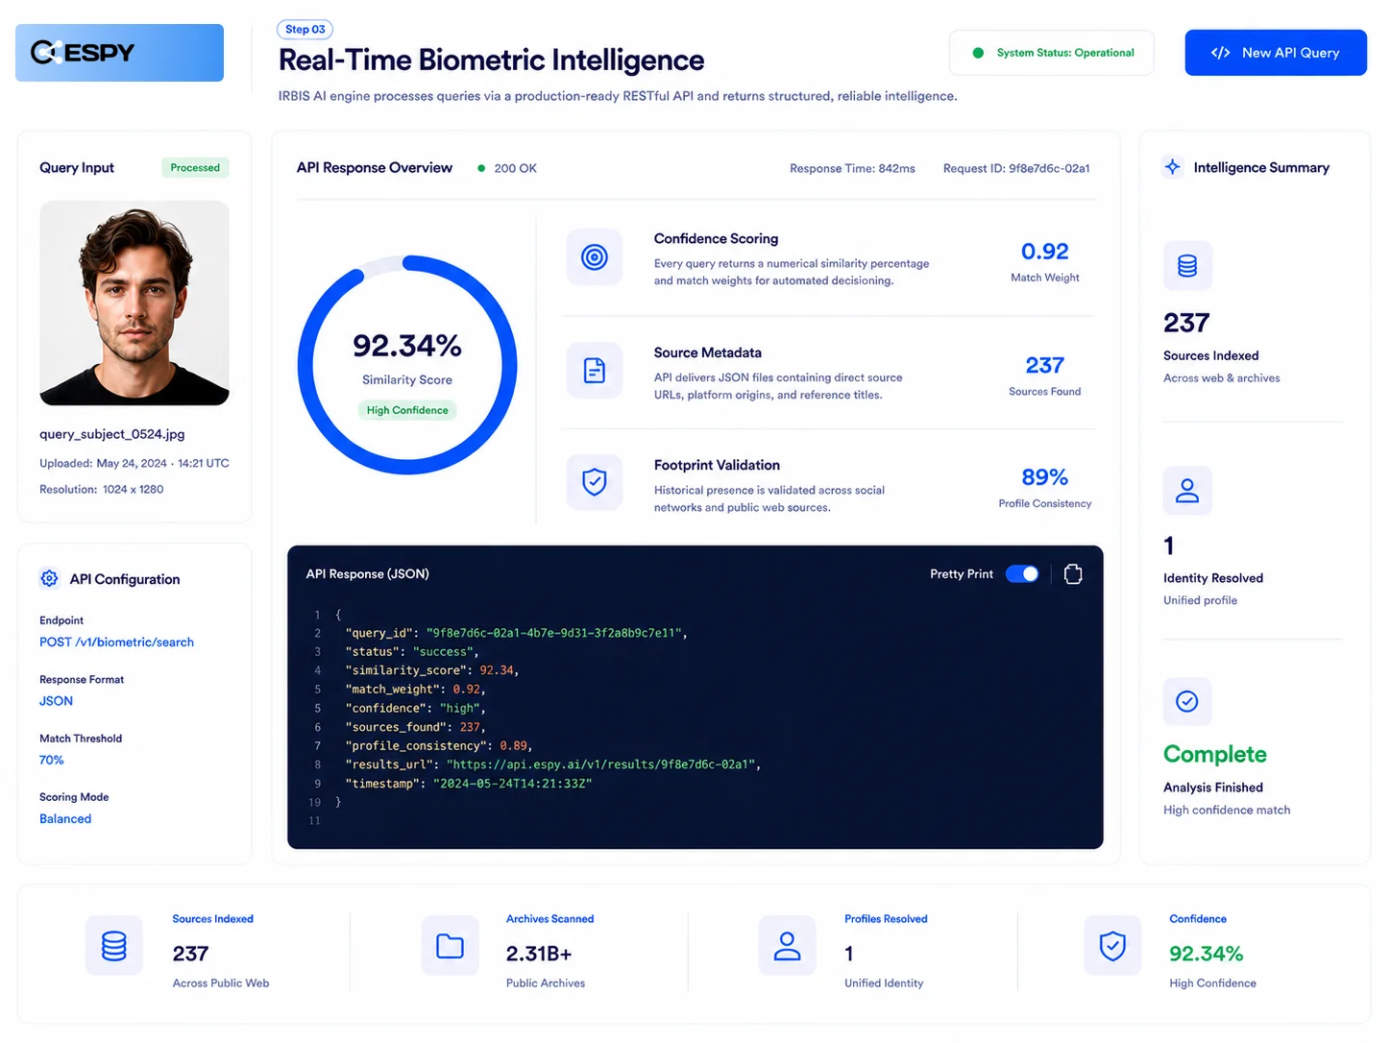Click the Request ID 9f8e7d6c-02a1 text
The height and width of the screenshot is (1043, 1391).
tap(1016, 168)
